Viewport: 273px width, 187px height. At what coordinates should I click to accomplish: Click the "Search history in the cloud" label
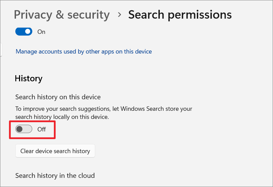(55, 175)
